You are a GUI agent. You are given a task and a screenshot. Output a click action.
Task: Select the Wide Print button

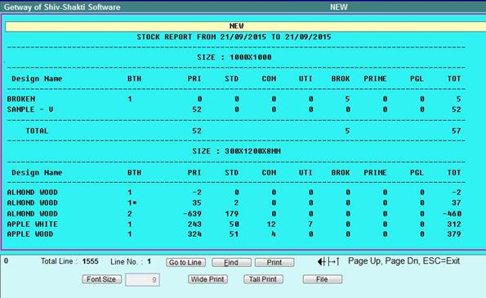[207, 279]
